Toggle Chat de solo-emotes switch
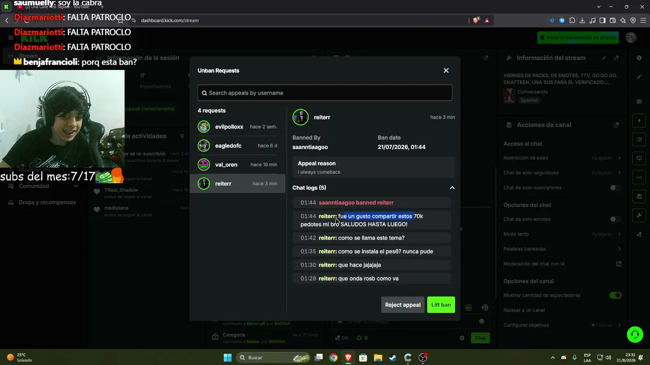 615,219
